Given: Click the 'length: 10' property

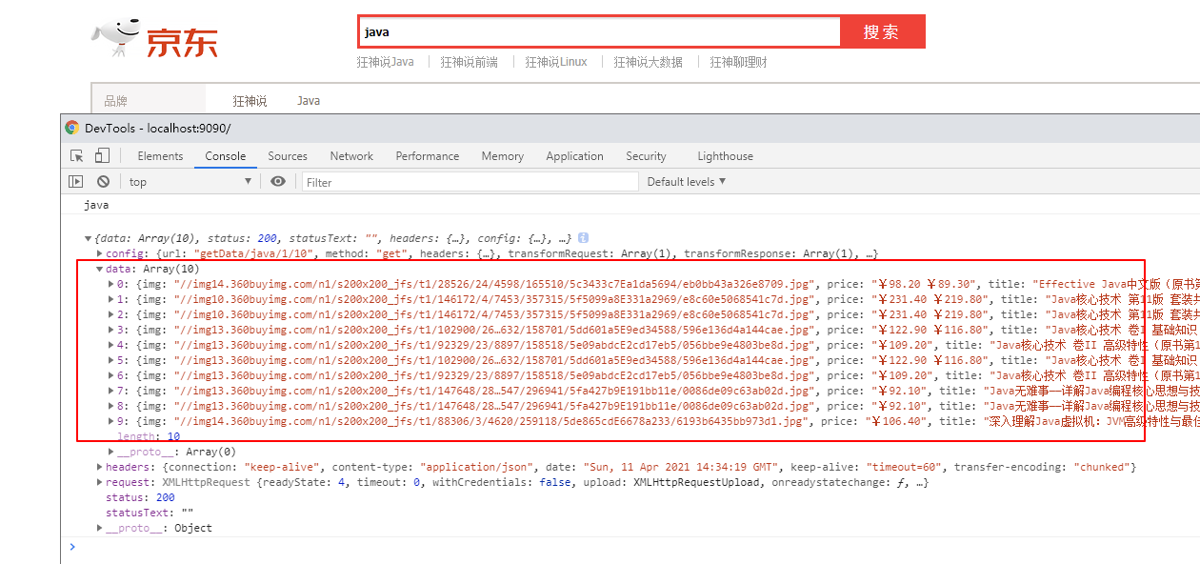Looking at the screenshot, I should tap(149, 436).
